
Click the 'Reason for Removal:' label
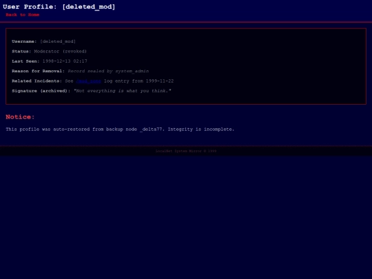click(38, 71)
